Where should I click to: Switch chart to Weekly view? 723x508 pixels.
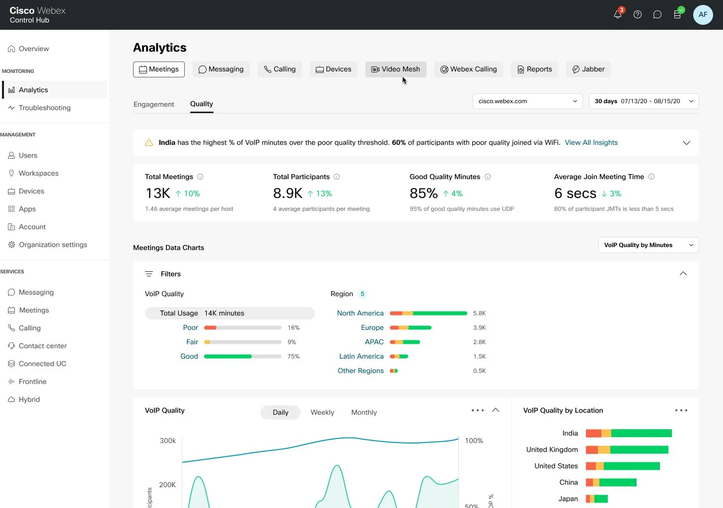322,412
